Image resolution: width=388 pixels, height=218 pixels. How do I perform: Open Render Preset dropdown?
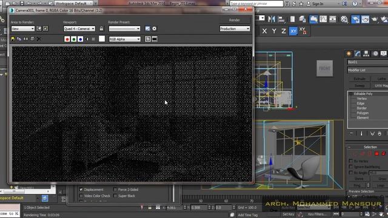(124, 28)
